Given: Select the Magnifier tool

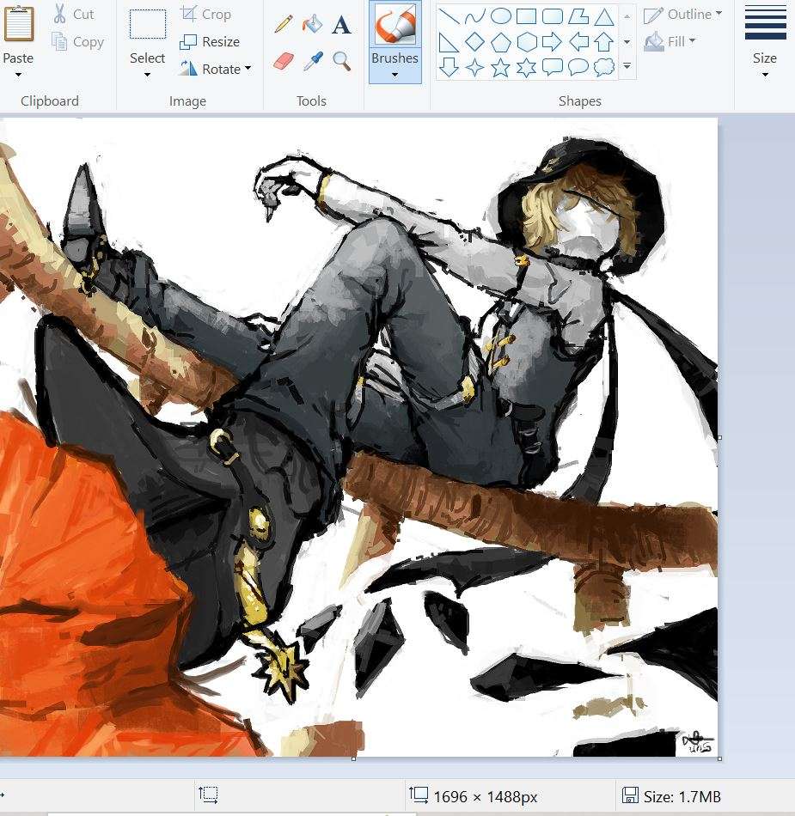Looking at the screenshot, I should click(341, 61).
